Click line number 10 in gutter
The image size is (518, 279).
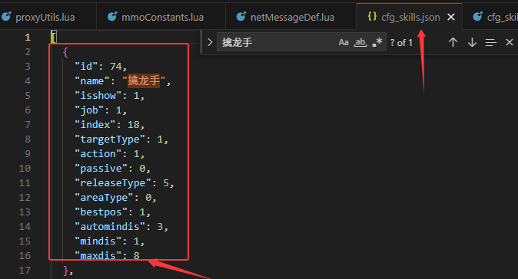[25, 169]
